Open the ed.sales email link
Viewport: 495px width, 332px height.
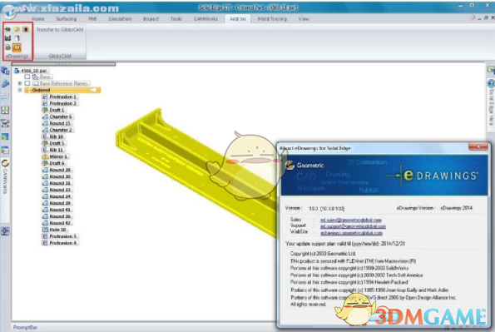[351, 220]
